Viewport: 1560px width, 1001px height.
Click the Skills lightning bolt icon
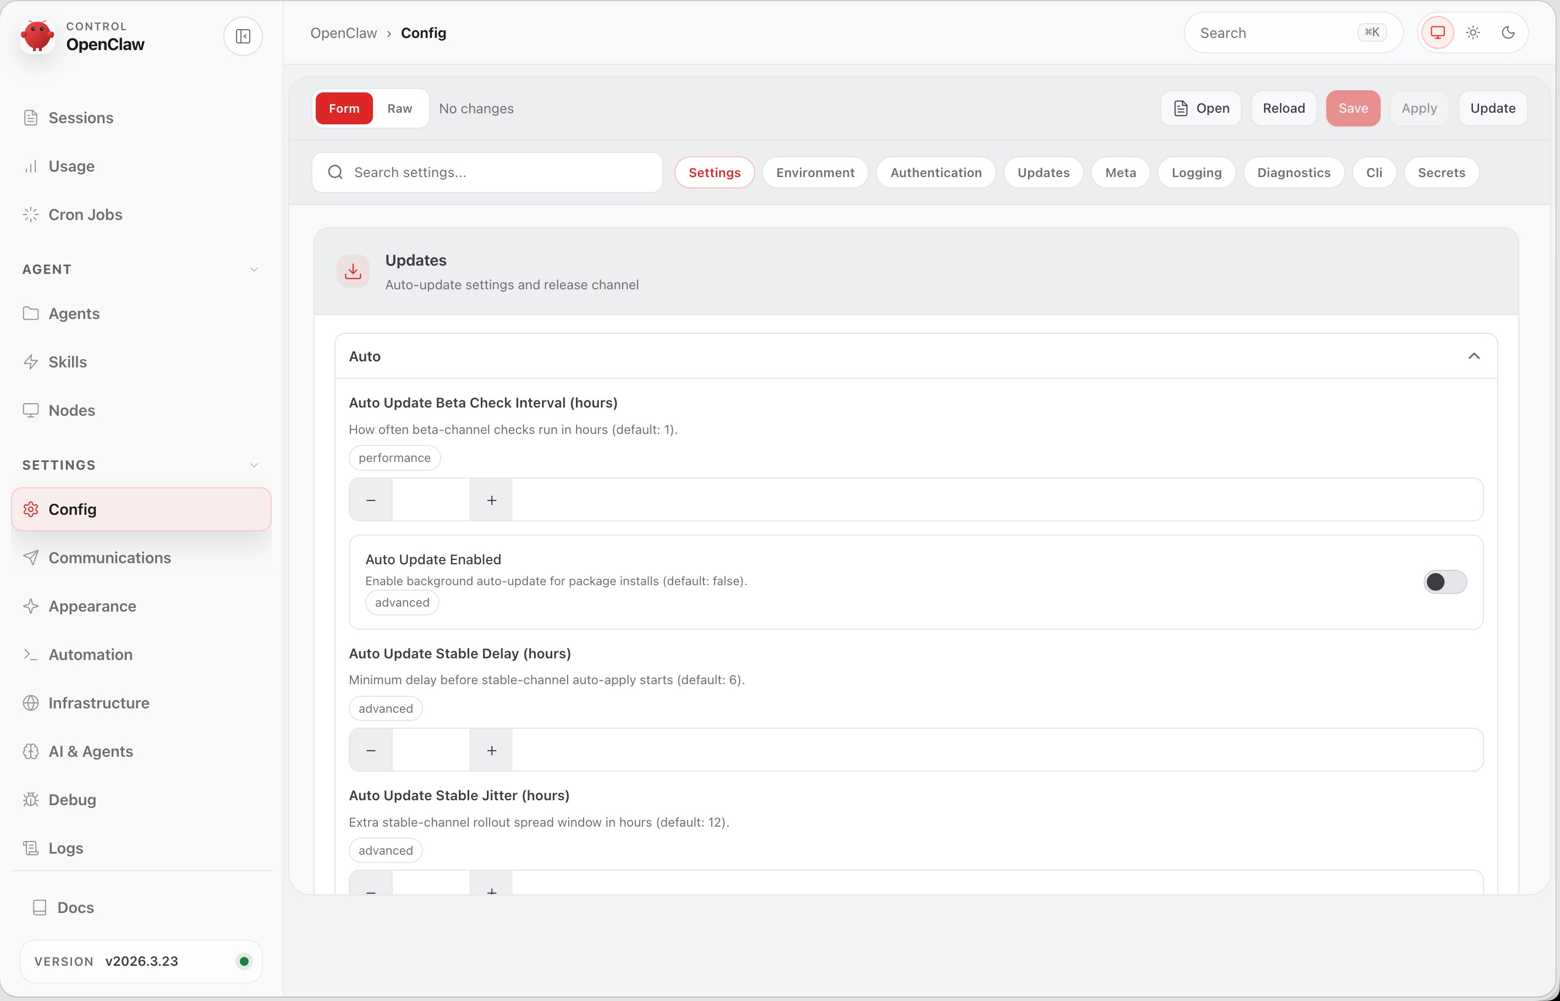click(x=31, y=362)
